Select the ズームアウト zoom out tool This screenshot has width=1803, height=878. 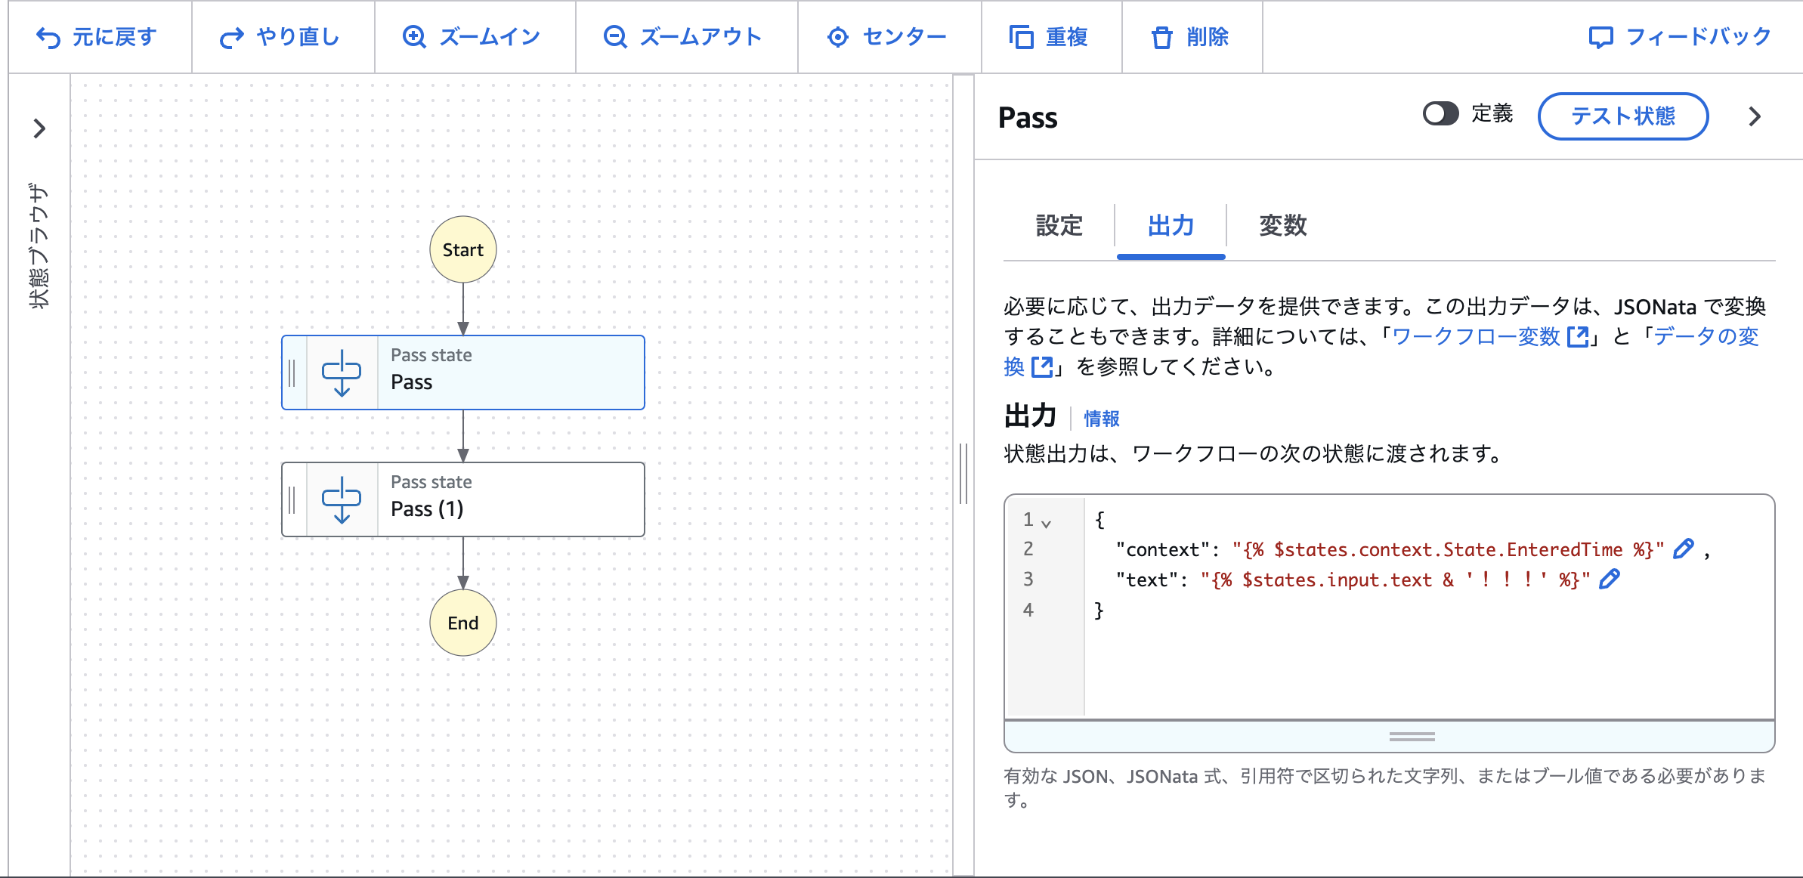[x=614, y=36]
